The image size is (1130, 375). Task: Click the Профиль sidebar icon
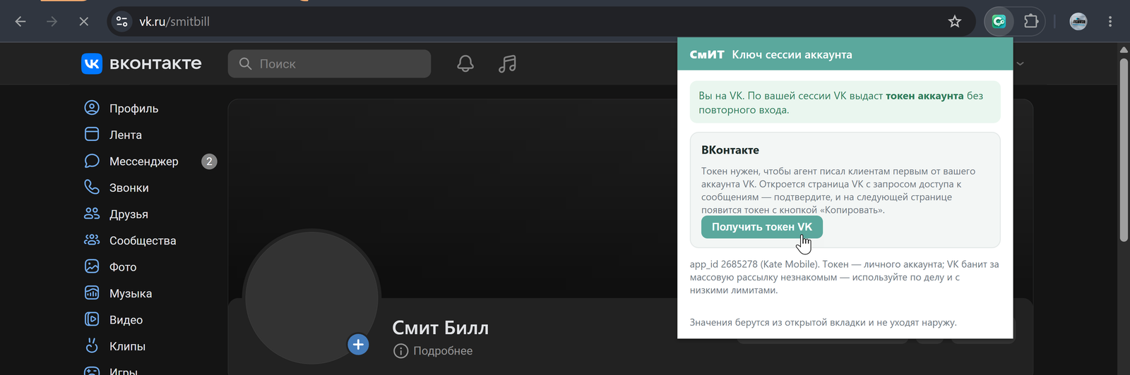(x=92, y=108)
